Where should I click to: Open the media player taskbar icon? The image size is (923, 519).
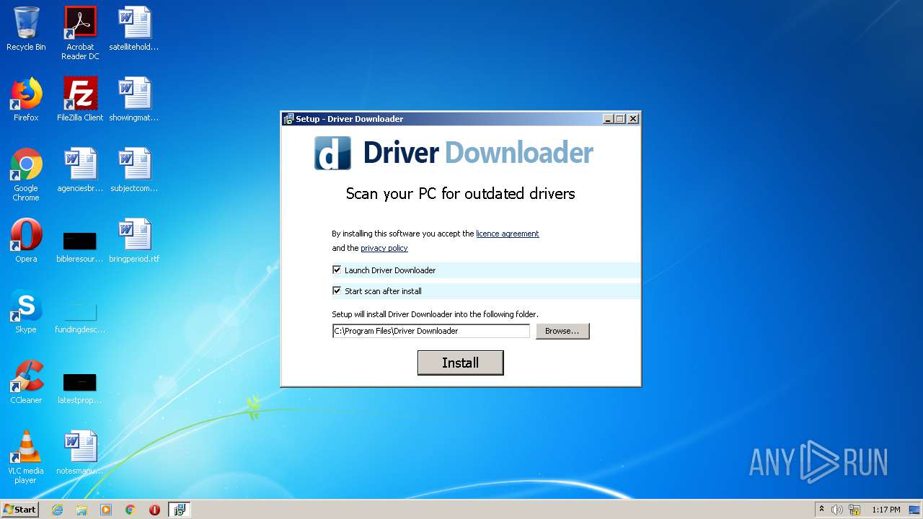(x=106, y=510)
